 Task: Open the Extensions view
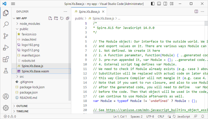6,59
